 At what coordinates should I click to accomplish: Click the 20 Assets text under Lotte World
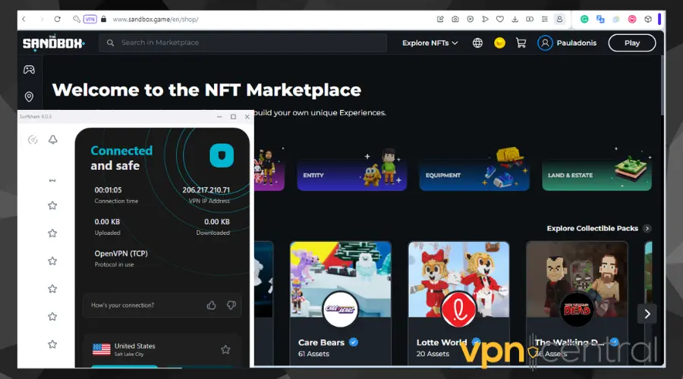433,354
